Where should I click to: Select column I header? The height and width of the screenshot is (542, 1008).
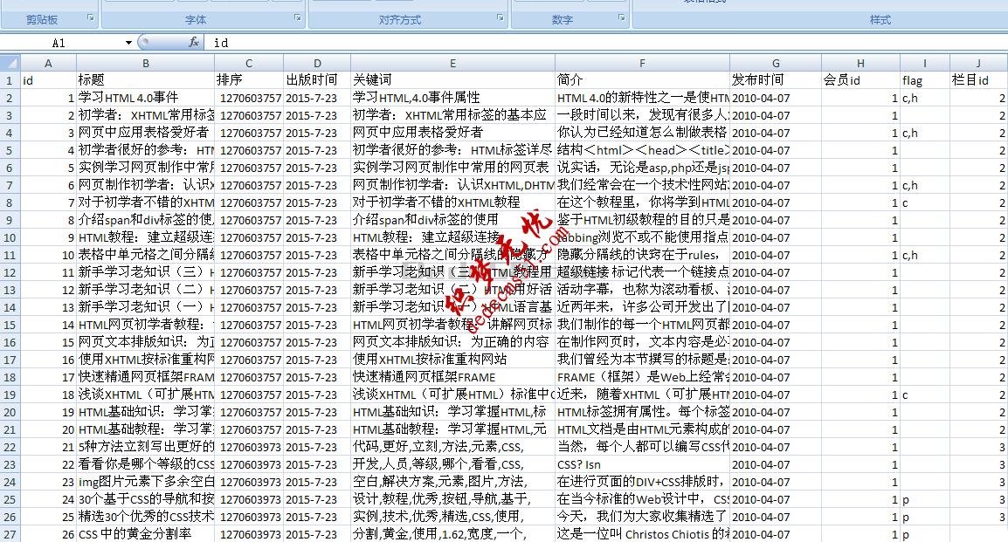click(x=924, y=63)
